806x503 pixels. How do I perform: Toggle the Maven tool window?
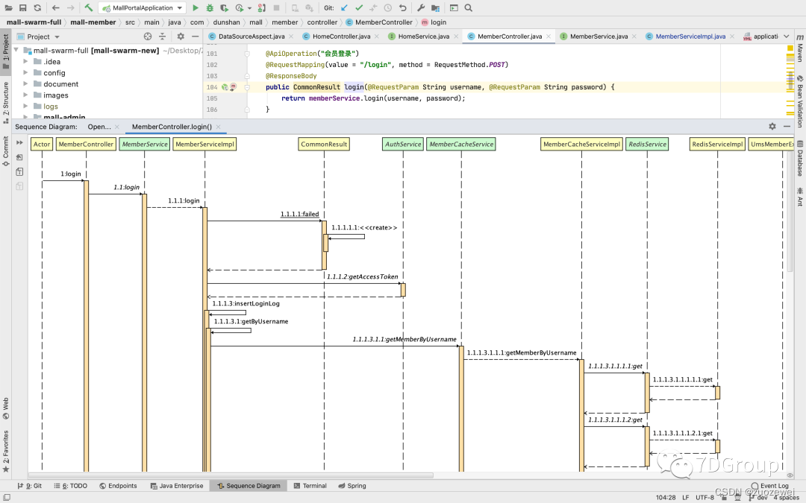pyautogui.click(x=800, y=48)
